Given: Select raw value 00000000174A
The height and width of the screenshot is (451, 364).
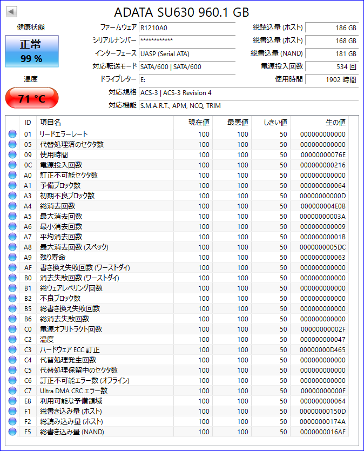Looking at the screenshot, I should pos(323,422).
